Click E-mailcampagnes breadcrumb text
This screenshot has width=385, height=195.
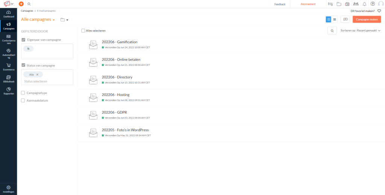click(46, 11)
